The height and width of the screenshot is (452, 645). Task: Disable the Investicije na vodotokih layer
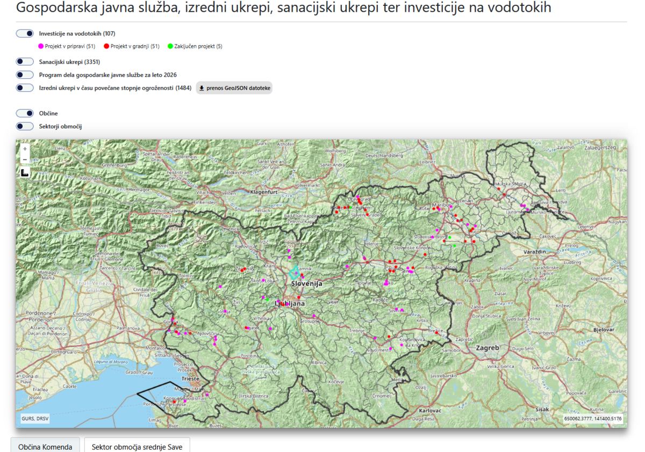click(x=25, y=34)
